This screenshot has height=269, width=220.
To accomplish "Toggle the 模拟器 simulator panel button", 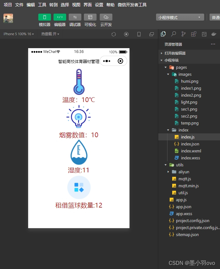I will [45, 17].
